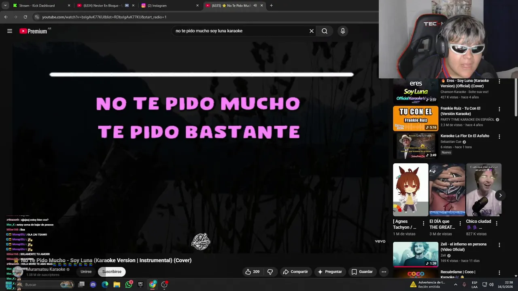Open menu for Frankie Ruiz Tu Con El
Screen dimensions: 518x291
click(x=499, y=109)
